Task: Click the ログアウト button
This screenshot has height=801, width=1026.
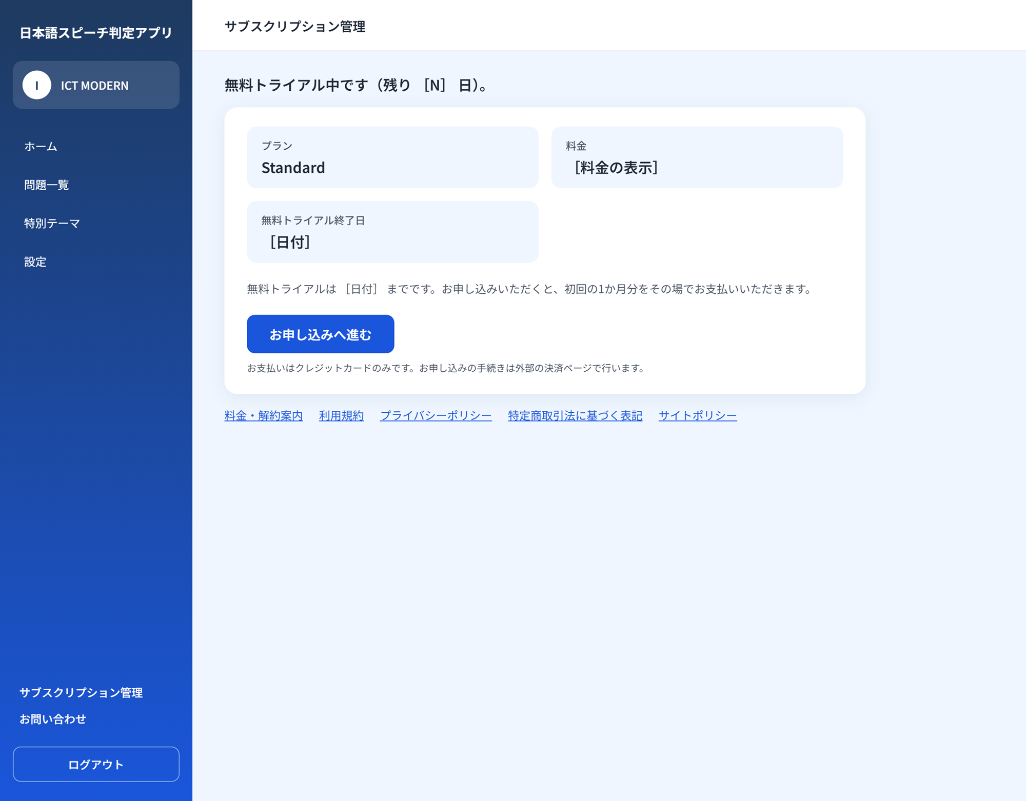Action: pyautogui.click(x=96, y=764)
